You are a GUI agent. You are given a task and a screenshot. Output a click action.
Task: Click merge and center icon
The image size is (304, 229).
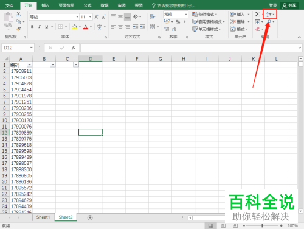pos(153,27)
